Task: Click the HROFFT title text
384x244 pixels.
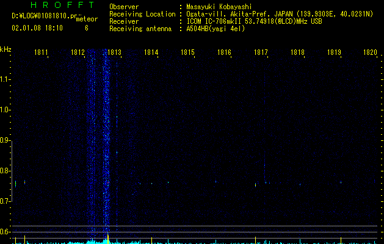Action: coord(62,5)
